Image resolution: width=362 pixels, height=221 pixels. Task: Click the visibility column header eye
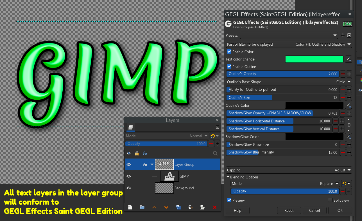click(x=129, y=153)
